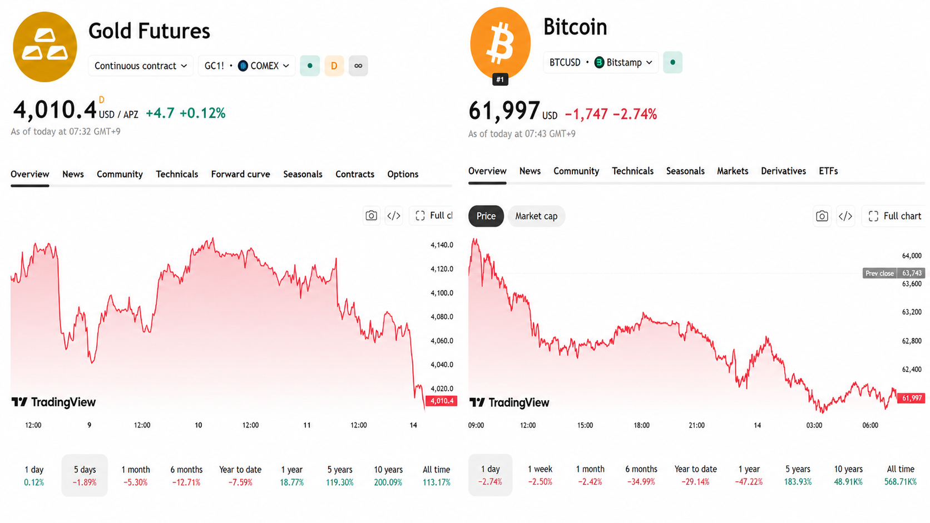
Task: Take a snapshot of the Gold Futures chart
Action: coord(371,216)
